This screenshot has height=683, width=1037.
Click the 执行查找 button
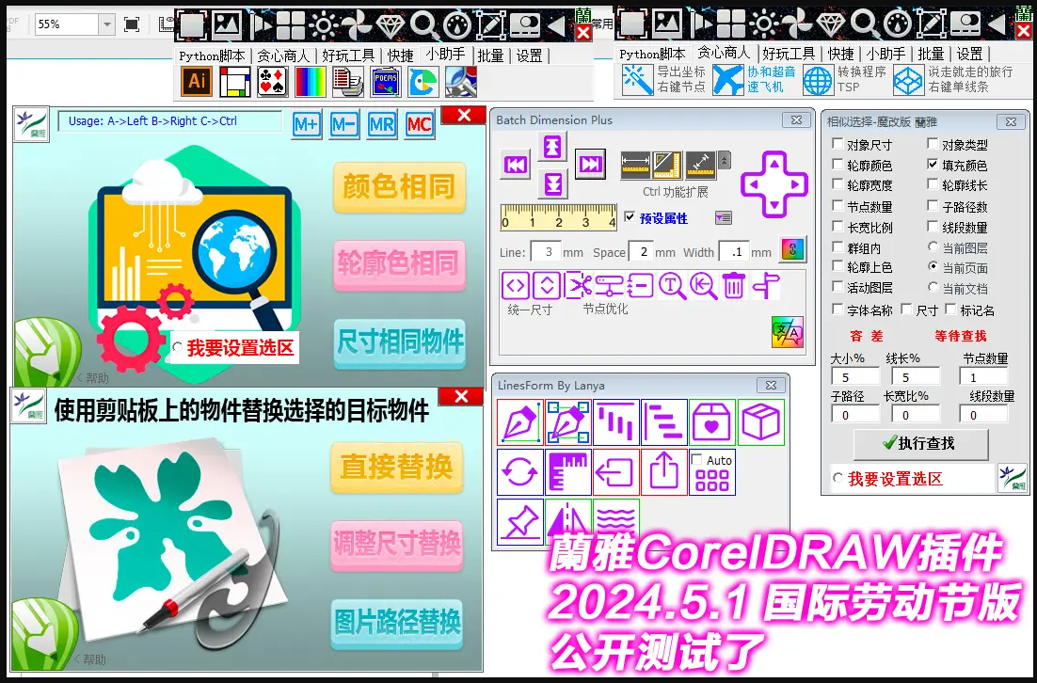coord(920,444)
